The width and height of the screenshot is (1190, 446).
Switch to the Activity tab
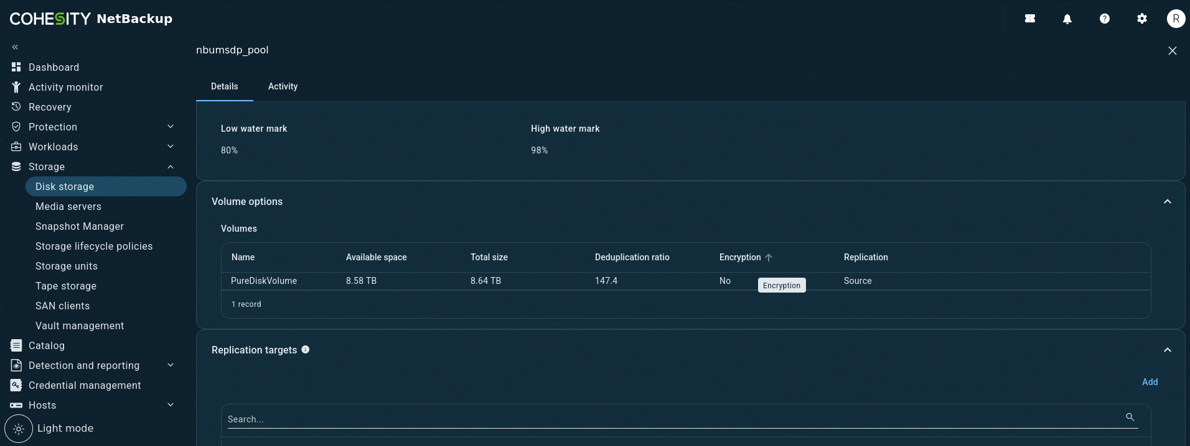coord(283,86)
